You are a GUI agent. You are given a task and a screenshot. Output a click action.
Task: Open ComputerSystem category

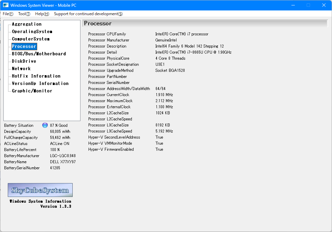[x=31, y=39]
